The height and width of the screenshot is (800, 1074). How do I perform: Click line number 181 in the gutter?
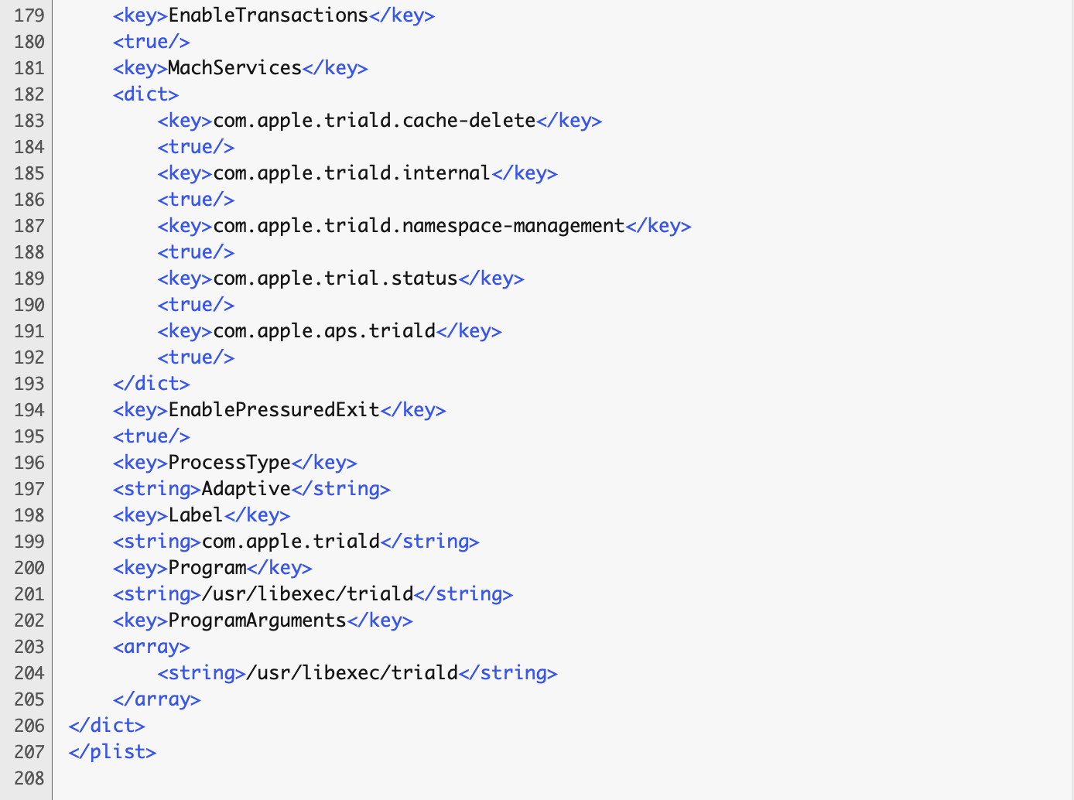29,68
